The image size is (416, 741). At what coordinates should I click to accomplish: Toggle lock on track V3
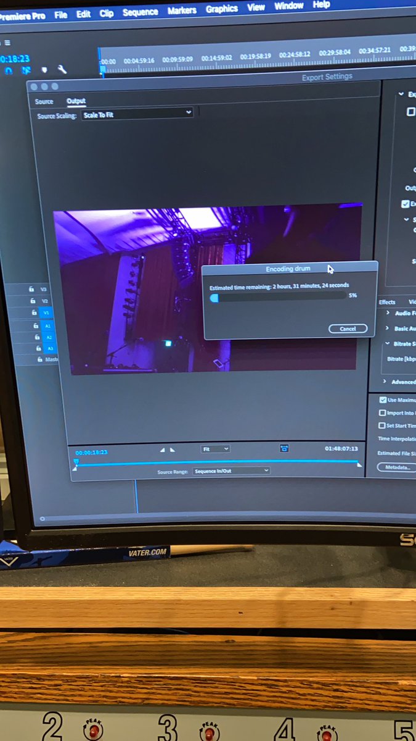[x=31, y=289]
